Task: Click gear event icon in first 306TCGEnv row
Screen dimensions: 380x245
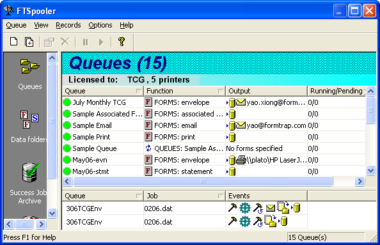Action: point(245,208)
